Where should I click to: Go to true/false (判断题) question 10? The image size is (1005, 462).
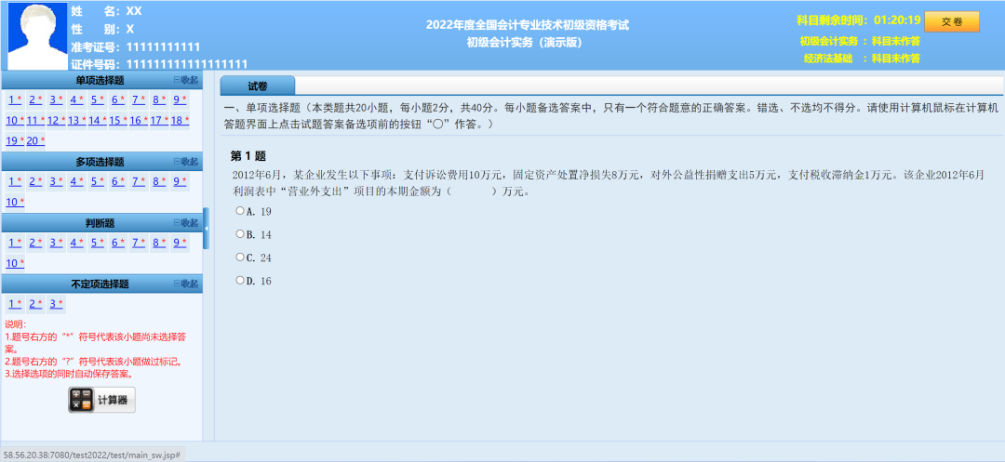[x=16, y=263]
